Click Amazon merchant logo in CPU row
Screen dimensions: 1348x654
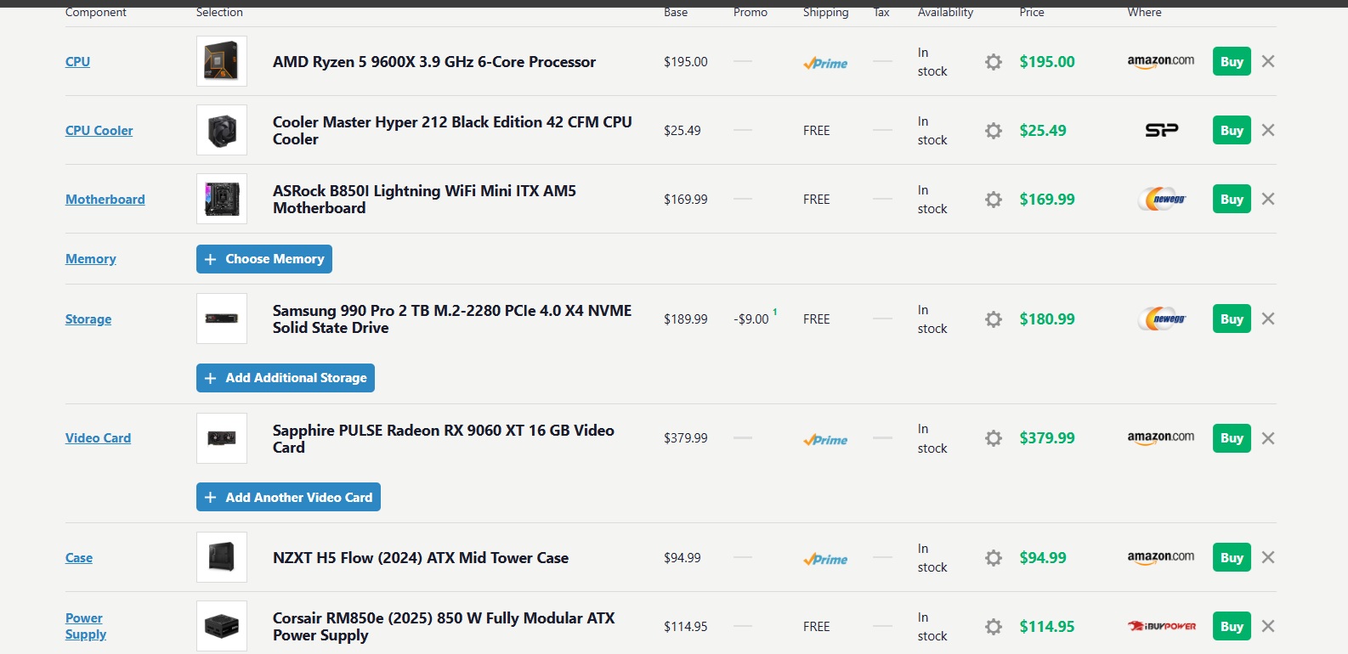[1161, 61]
